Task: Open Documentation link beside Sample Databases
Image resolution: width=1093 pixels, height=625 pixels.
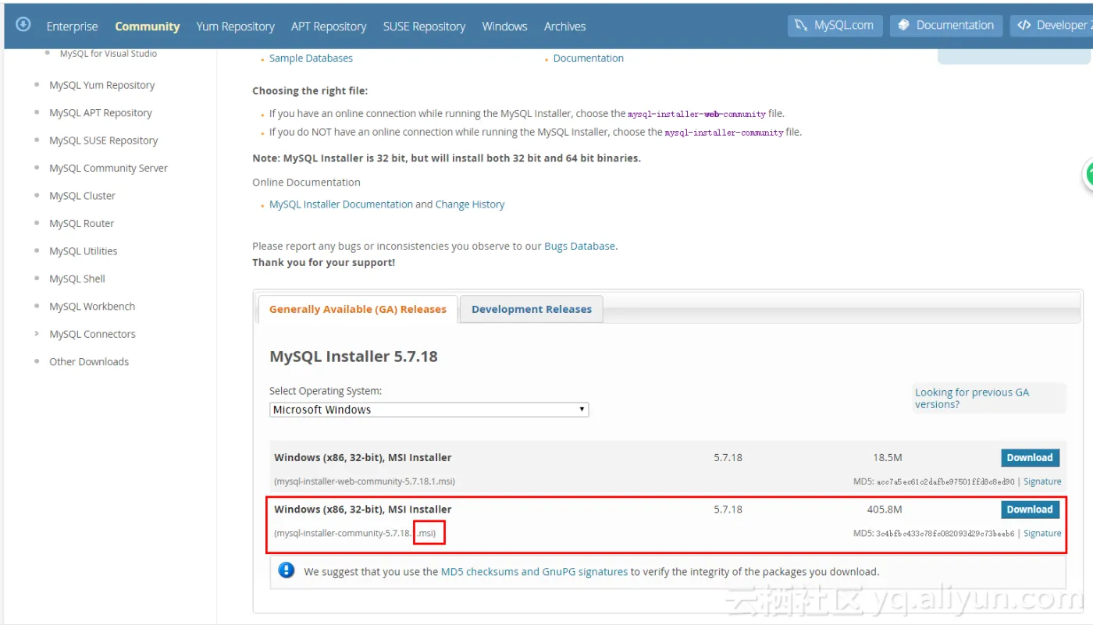Action: click(589, 59)
